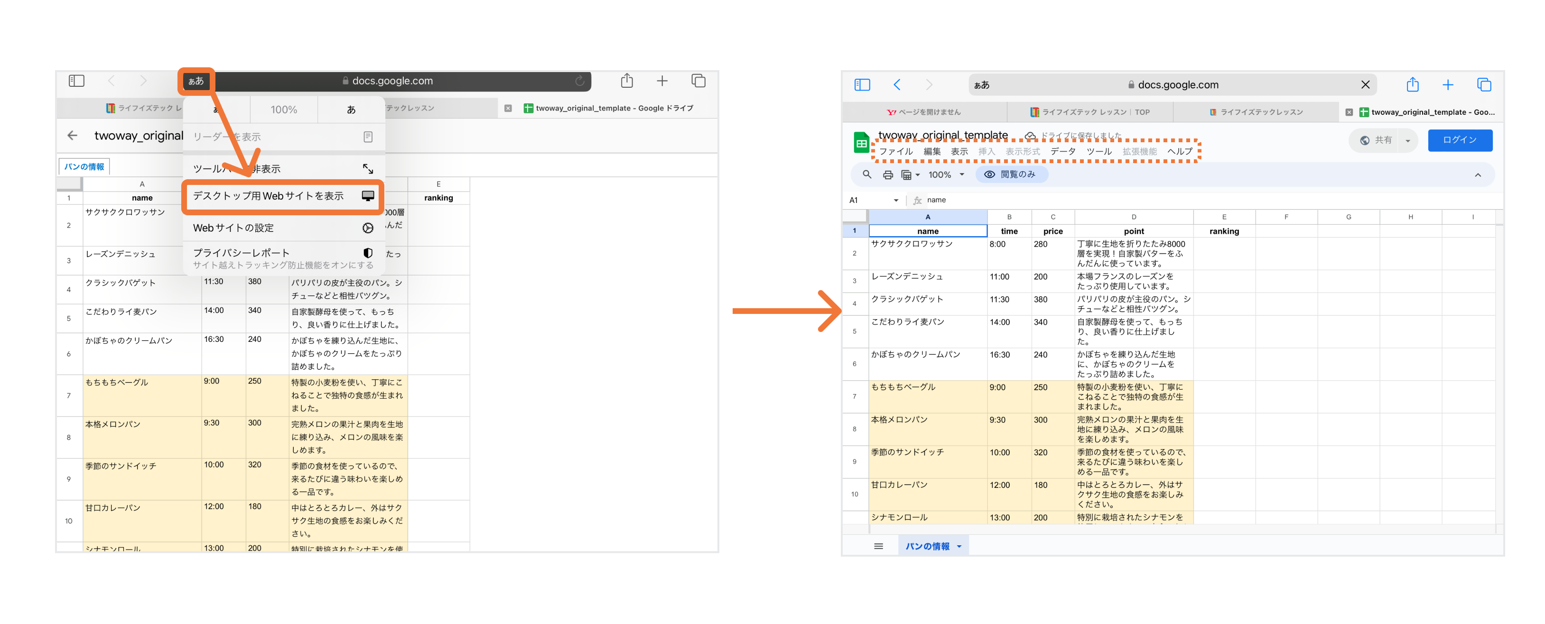Open new tab with plus in right browser
Screen dimensions: 1545x624
pos(1448,84)
